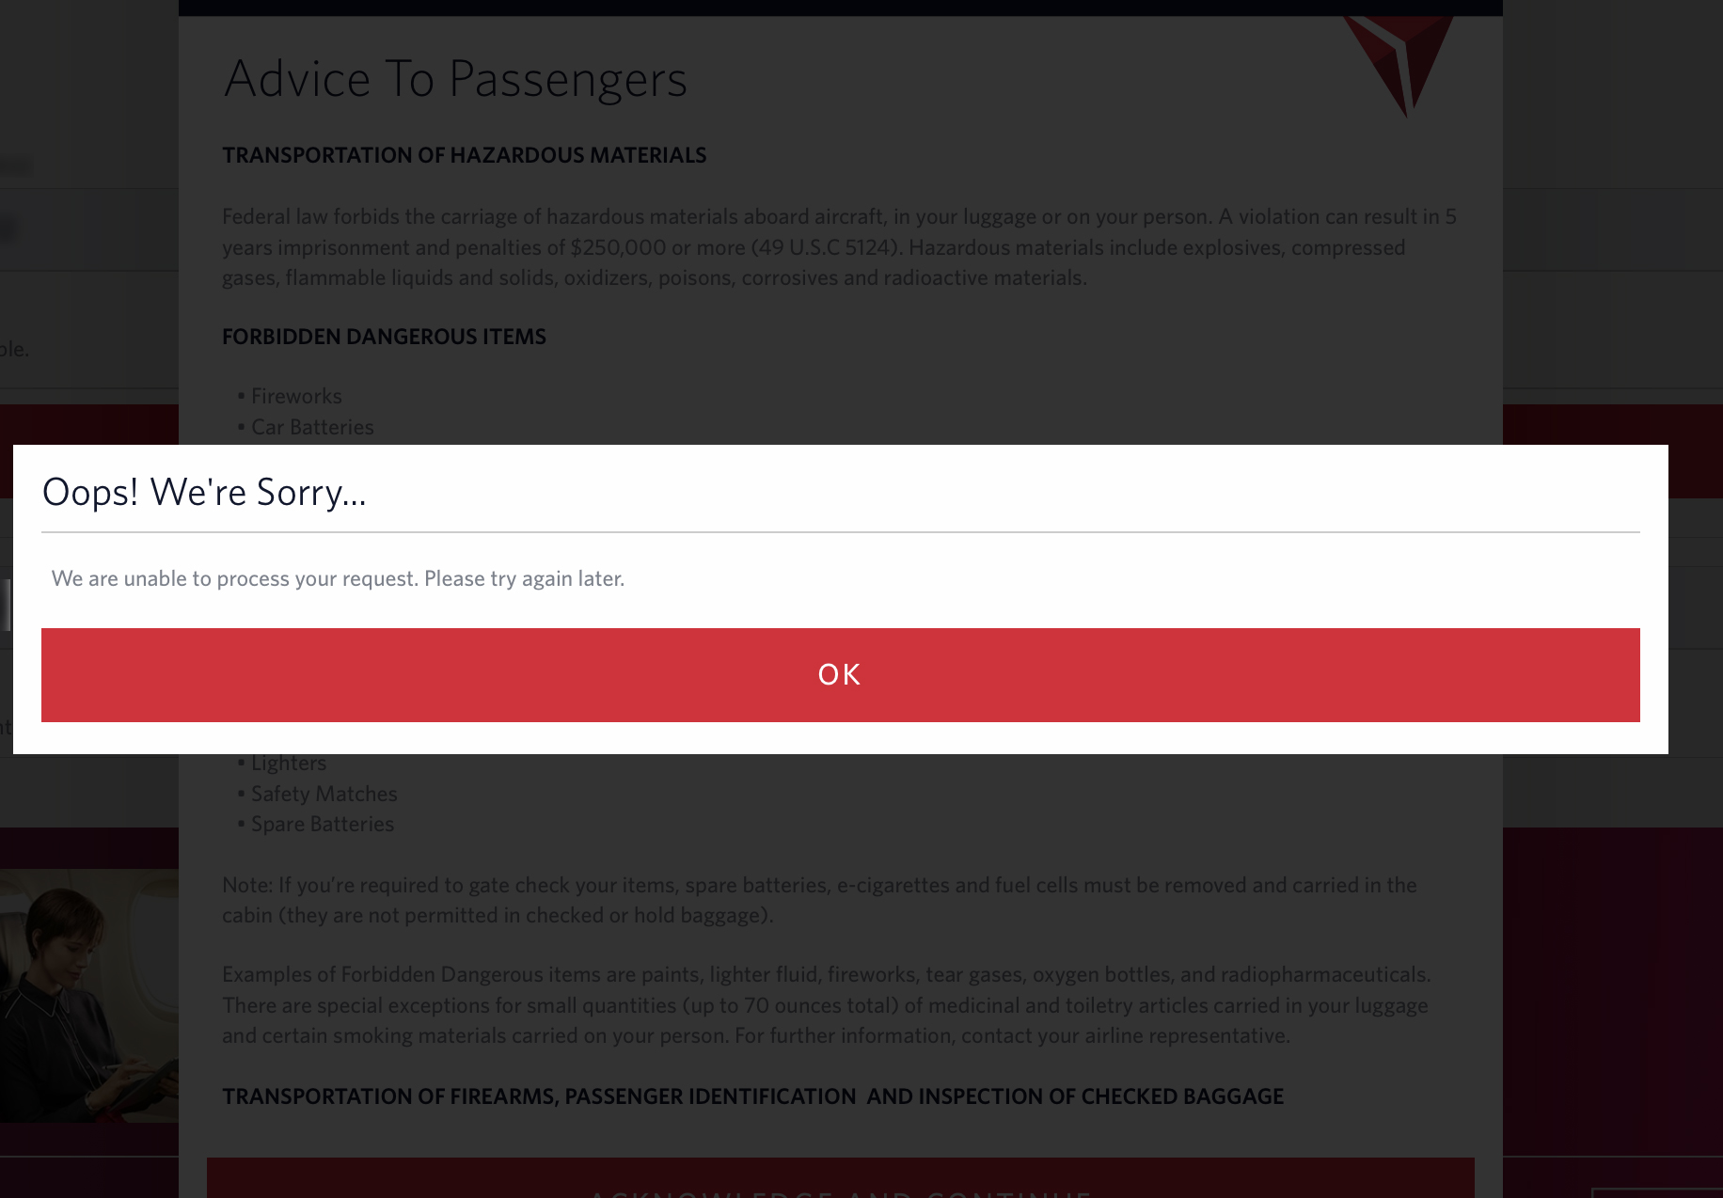Click the Transportation of Hazardous Materials heading
The height and width of the screenshot is (1198, 1723).
(x=464, y=155)
